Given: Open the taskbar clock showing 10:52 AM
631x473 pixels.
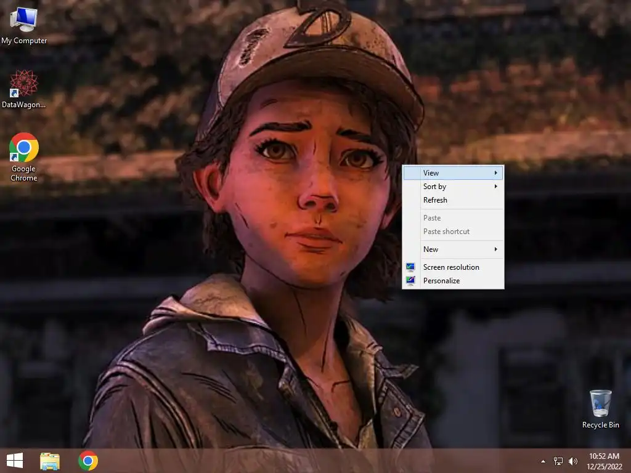Looking at the screenshot, I should tap(604, 461).
